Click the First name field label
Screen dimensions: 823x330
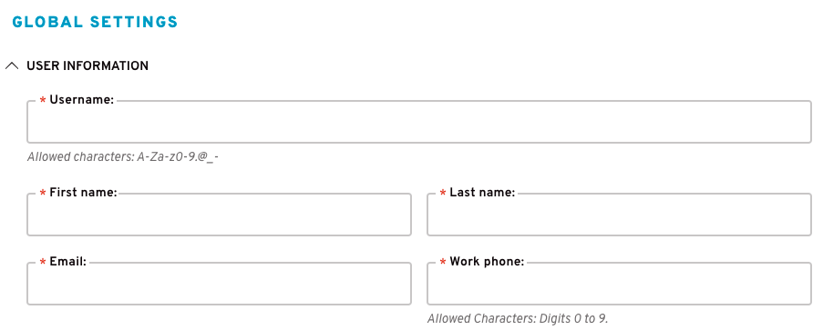click(83, 193)
